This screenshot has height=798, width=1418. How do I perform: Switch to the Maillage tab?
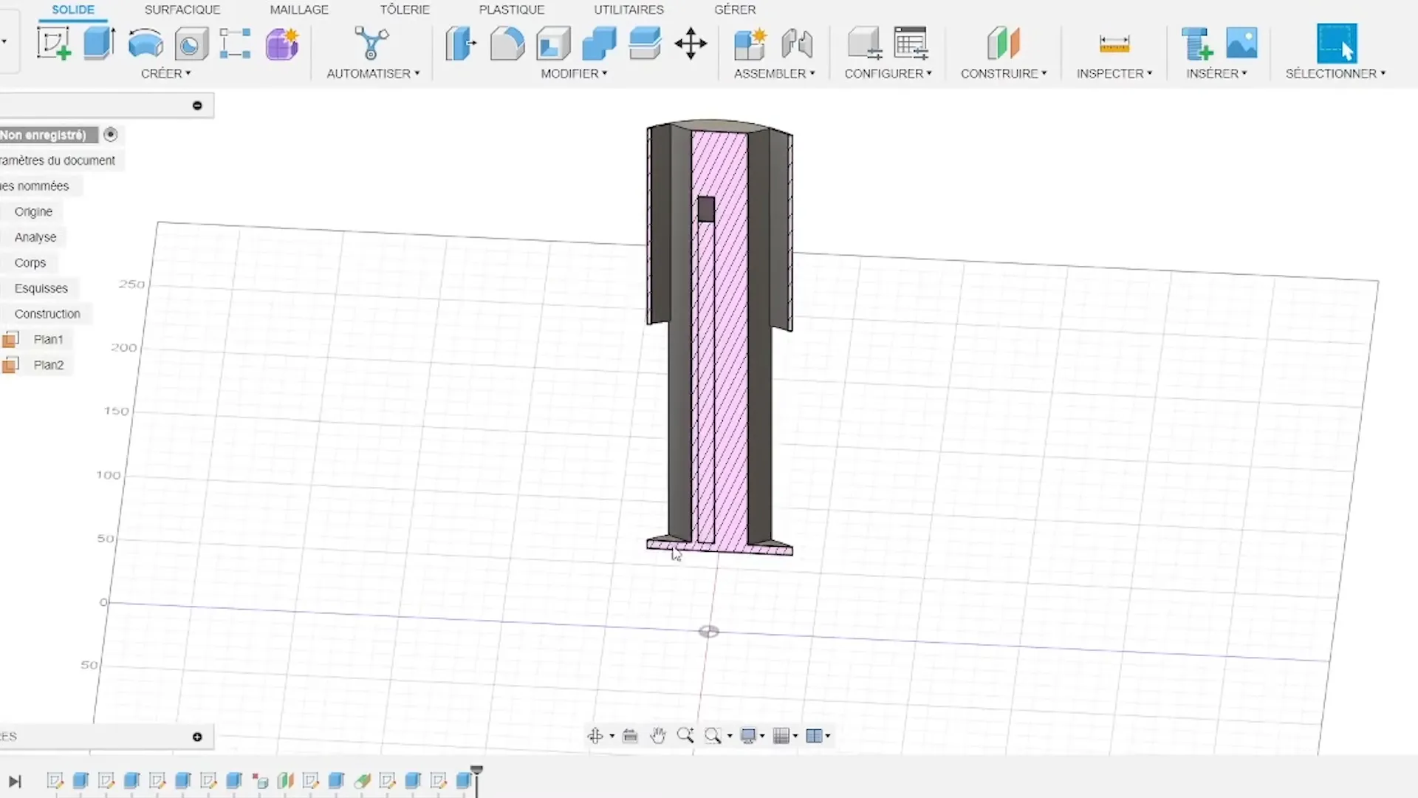299,10
